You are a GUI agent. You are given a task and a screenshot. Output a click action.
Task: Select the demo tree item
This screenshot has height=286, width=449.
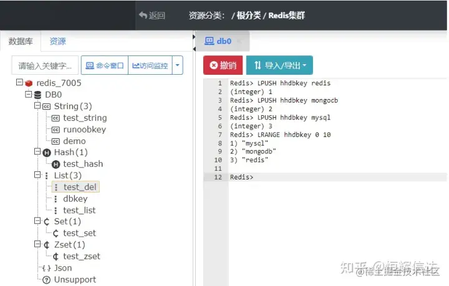point(74,141)
